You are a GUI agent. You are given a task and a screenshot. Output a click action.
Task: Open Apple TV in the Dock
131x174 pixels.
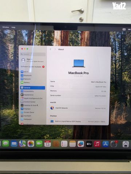click(x=89, y=144)
